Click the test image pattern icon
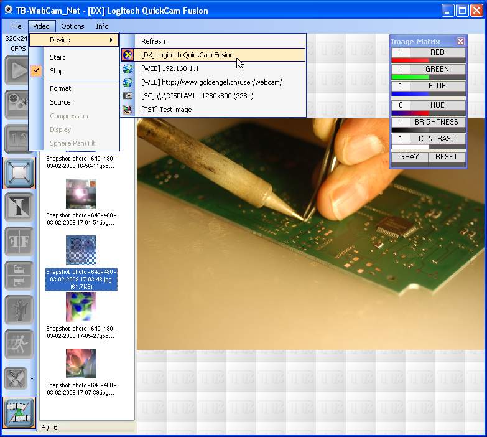This screenshot has height=437, width=487. click(128, 110)
